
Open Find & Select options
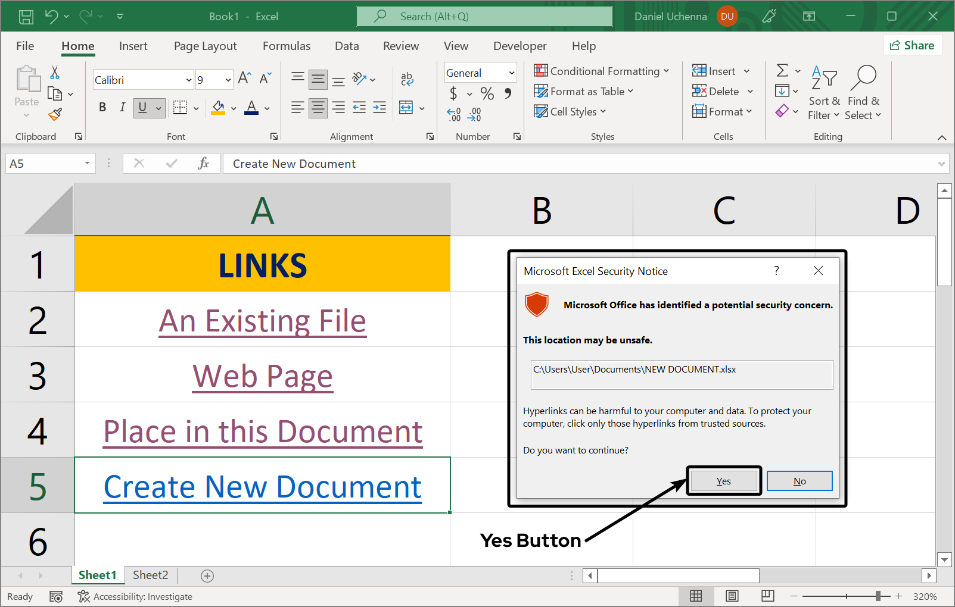863,92
